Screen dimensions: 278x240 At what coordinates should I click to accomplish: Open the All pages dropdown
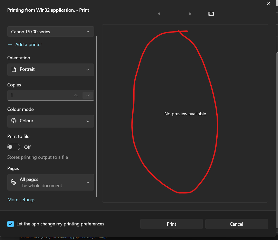coord(51,182)
